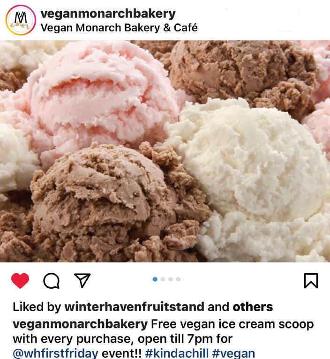Open the #vegan hashtag

(233, 353)
